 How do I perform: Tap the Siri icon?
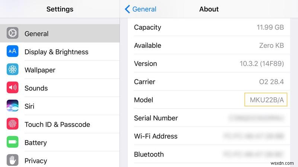coord(12,106)
